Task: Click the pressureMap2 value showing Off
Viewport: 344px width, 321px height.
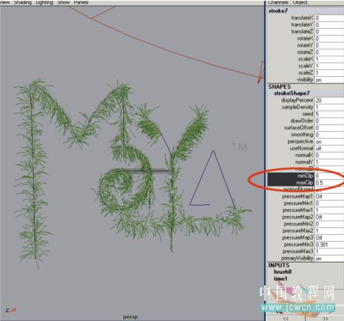Action: (329, 217)
